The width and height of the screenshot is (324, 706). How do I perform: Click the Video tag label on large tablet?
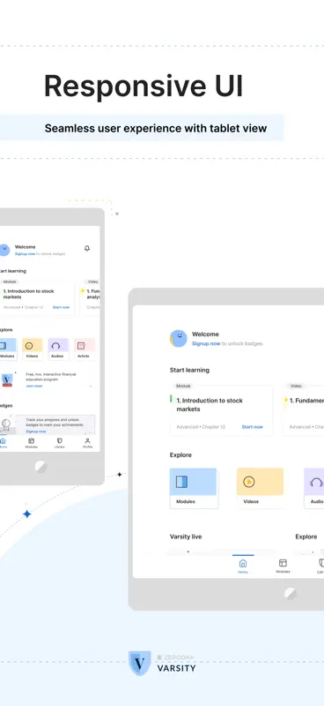tap(296, 386)
